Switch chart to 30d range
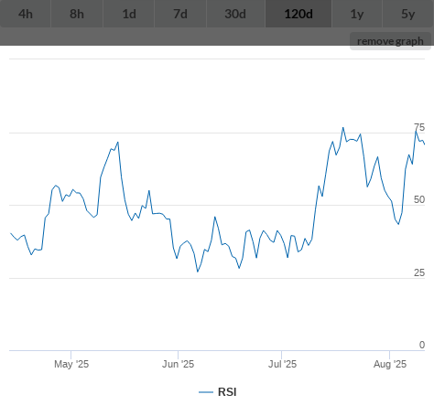 [235, 14]
